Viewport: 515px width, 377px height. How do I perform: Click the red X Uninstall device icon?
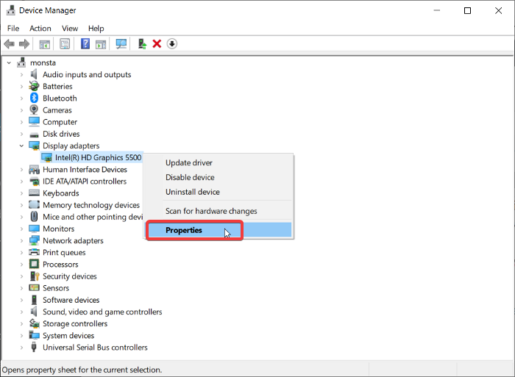pos(157,43)
